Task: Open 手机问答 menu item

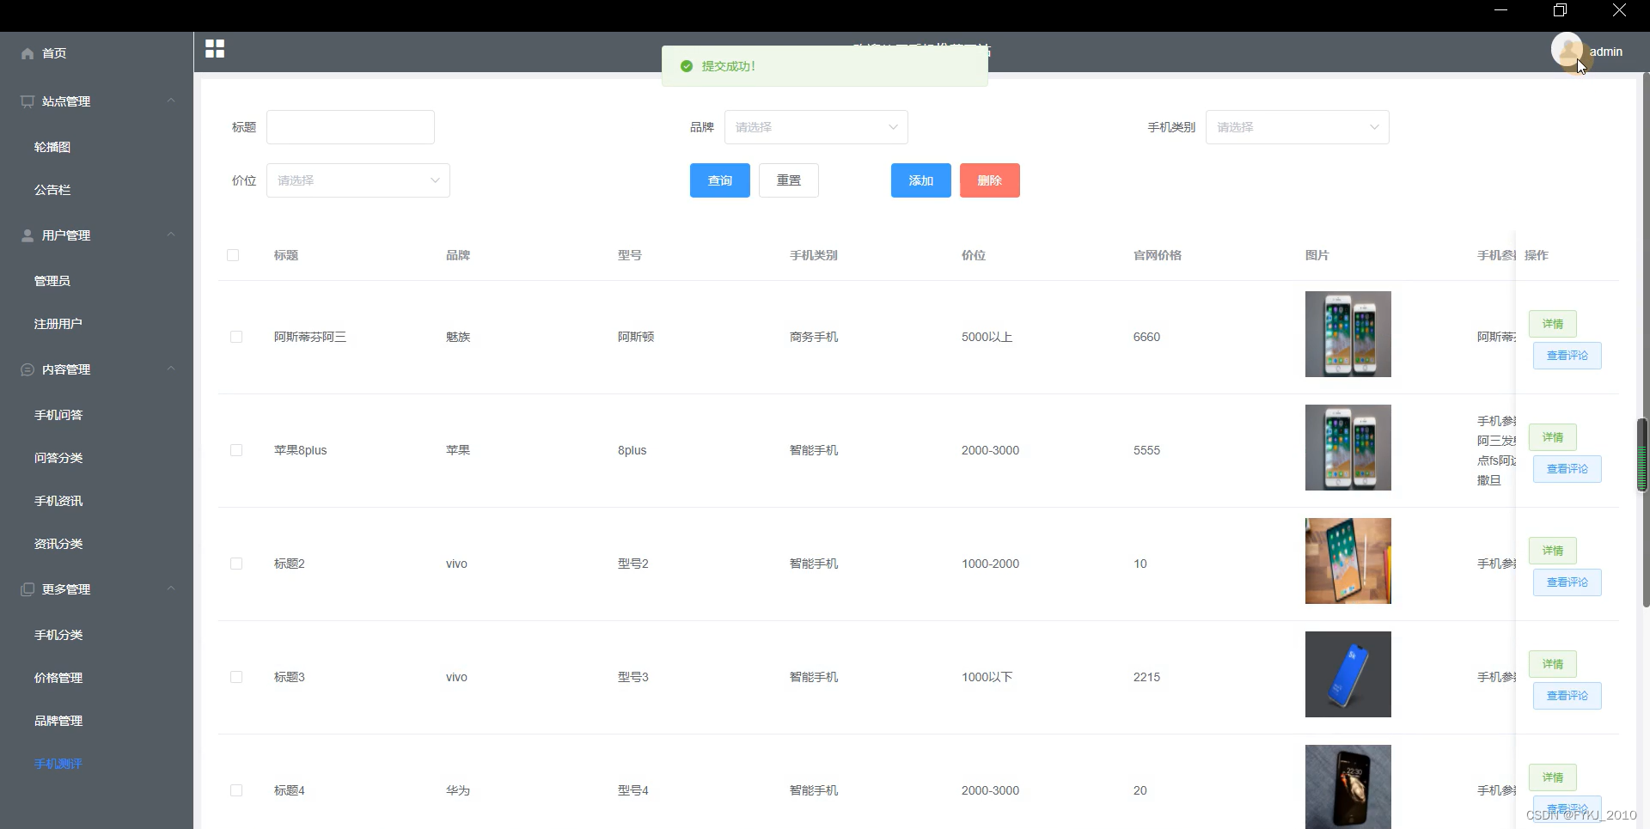Action: coord(58,415)
